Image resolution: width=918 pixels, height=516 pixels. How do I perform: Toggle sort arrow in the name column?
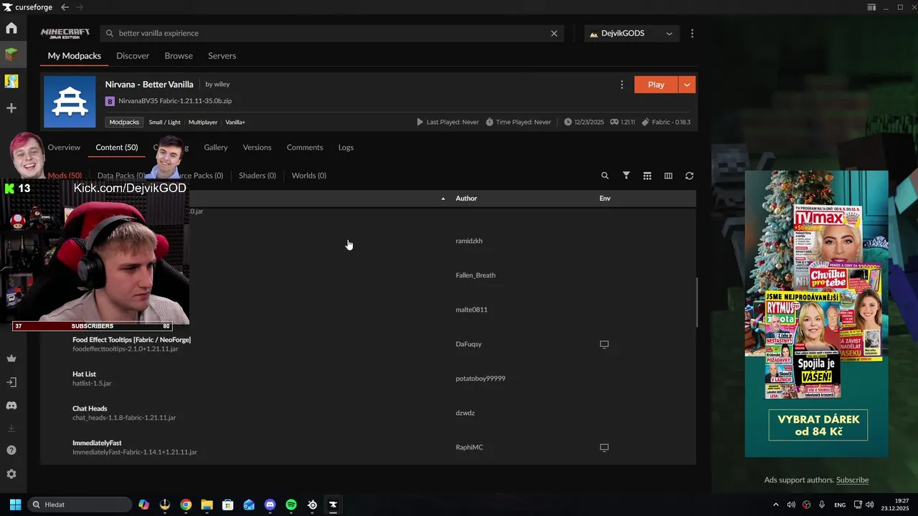click(x=443, y=199)
